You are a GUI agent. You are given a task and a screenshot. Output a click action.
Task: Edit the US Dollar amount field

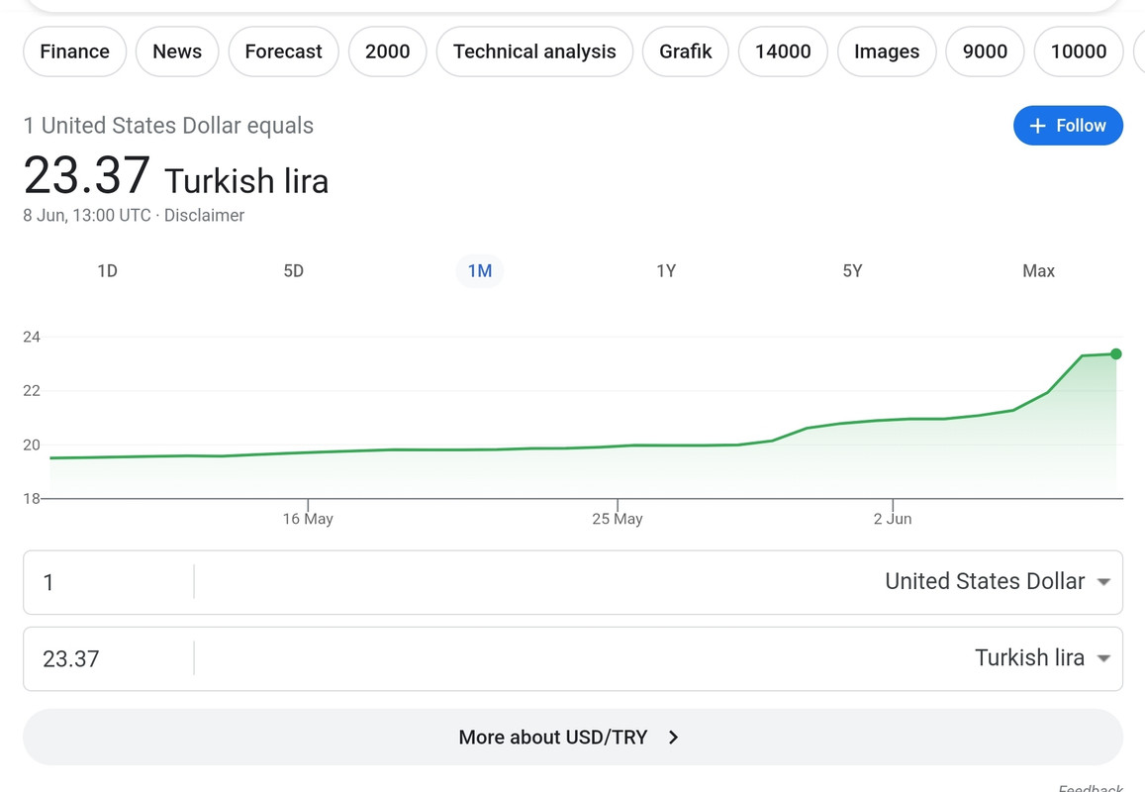pyautogui.click(x=108, y=582)
